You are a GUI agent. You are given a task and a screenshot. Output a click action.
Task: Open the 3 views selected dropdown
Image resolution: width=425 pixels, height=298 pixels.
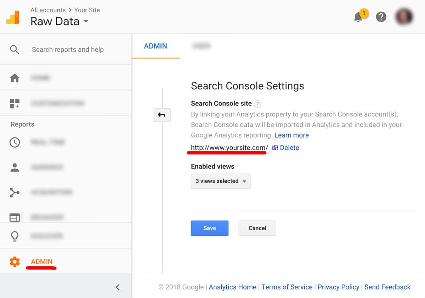coord(221,181)
